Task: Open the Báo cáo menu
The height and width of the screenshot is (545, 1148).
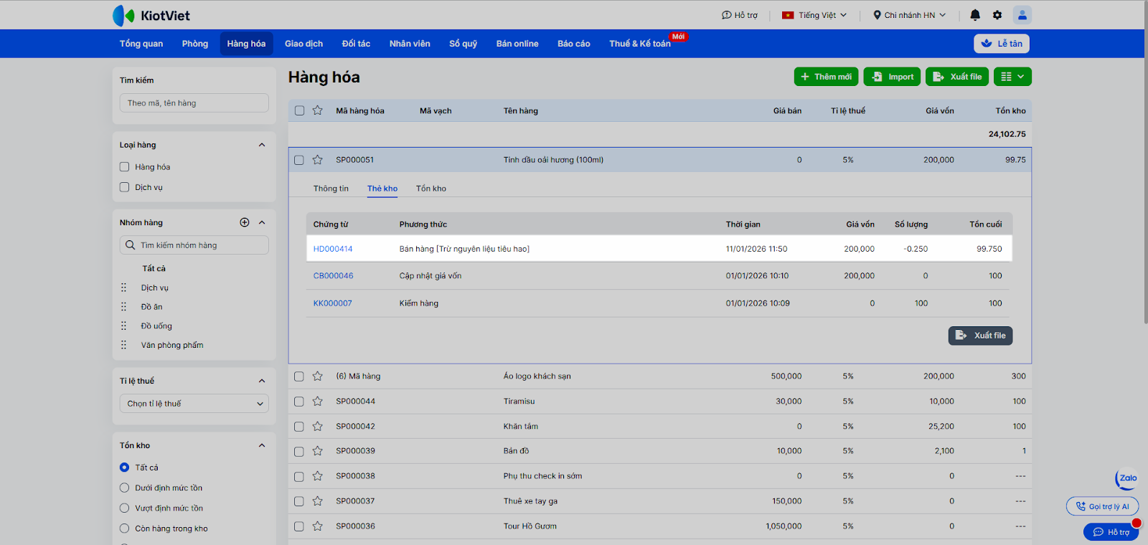Action: click(x=573, y=44)
